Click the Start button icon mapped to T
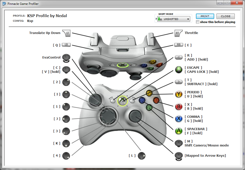Viewport: 245px width, 170px height. (x=178, y=82)
